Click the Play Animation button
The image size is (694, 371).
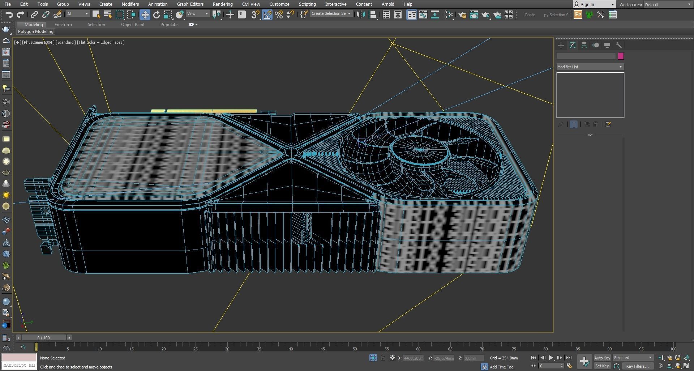(x=551, y=358)
